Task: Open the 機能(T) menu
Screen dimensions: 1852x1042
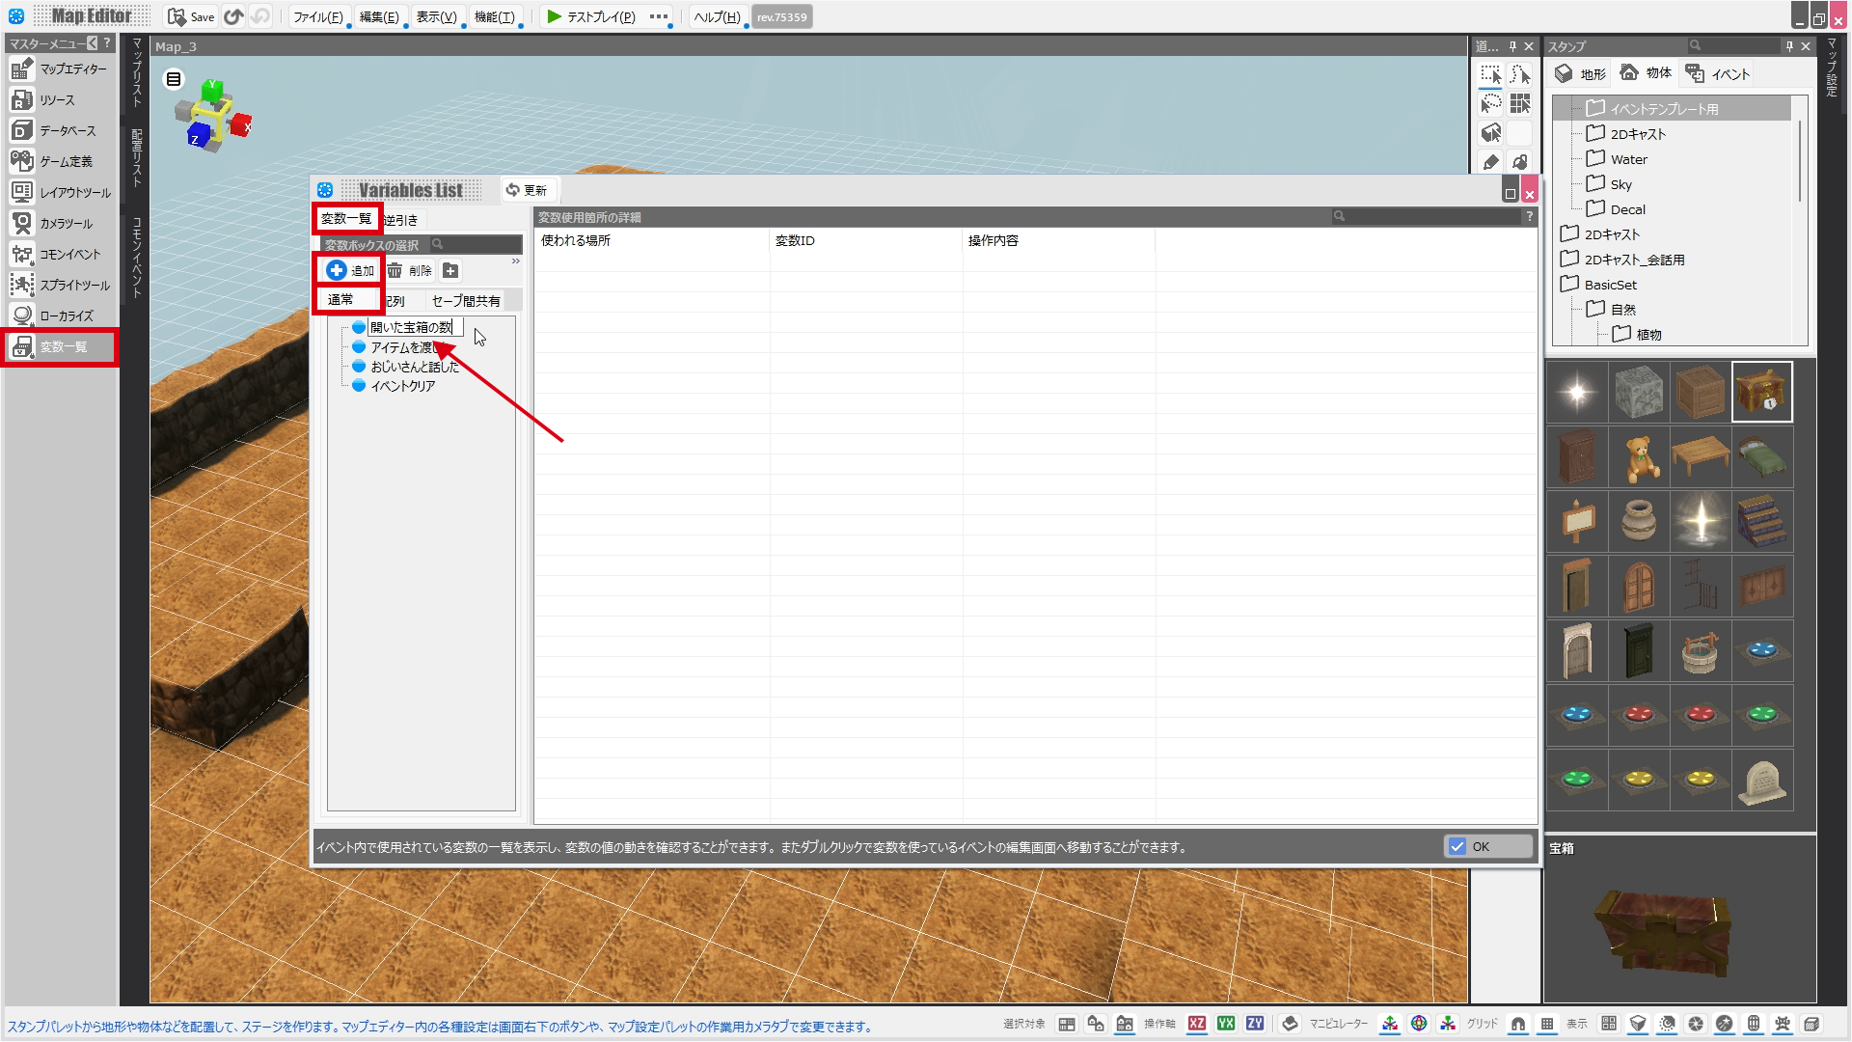Action: (494, 16)
